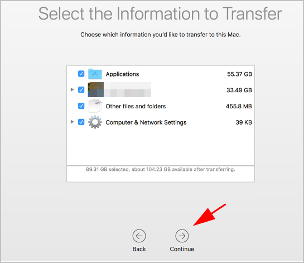Screen dimensions: 304x263
Task: Select the Applications folder icon
Action: [95, 74]
